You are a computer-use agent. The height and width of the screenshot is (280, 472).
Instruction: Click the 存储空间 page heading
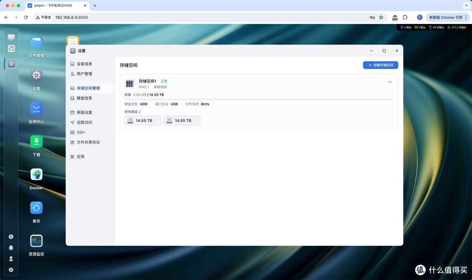(128, 65)
